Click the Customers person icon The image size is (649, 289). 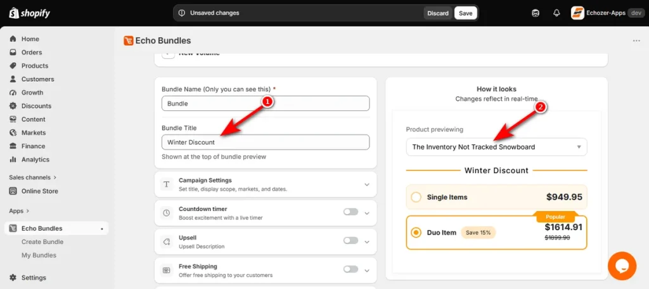[x=13, y=79]
